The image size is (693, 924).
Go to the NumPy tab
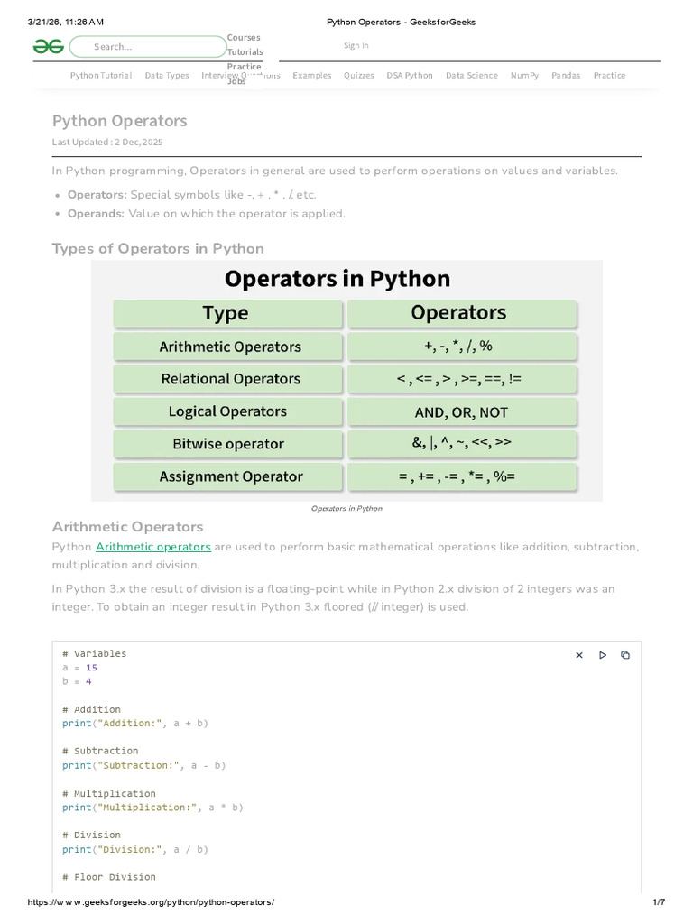[524, 76]
